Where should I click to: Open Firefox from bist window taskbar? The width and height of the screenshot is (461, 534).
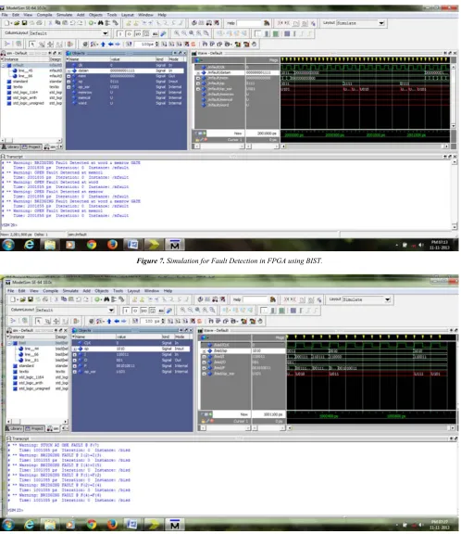pos(112,525)
